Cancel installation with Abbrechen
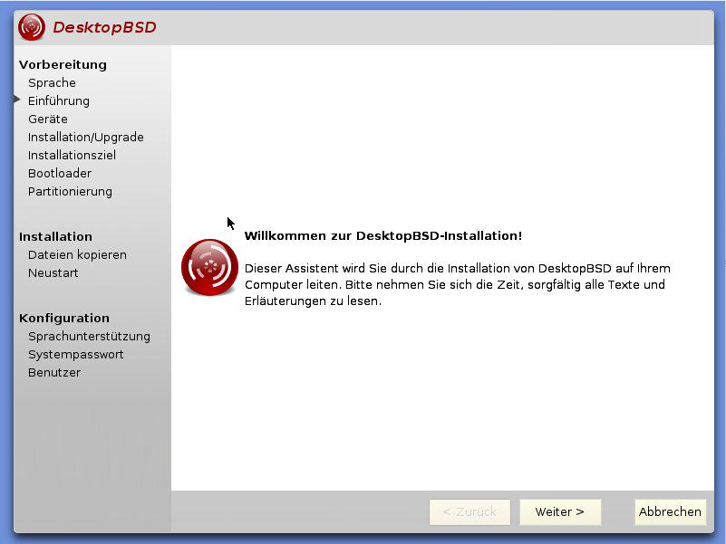Screen dimensions: 726x544 [670, 511]
